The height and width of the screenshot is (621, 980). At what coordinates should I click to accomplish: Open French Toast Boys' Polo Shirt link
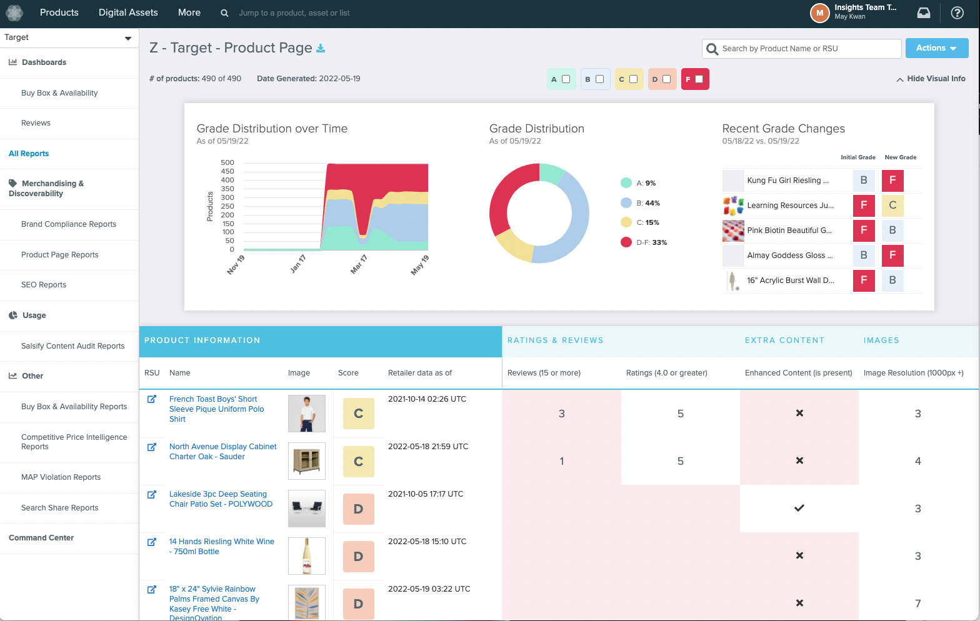[x=216, y=409]
